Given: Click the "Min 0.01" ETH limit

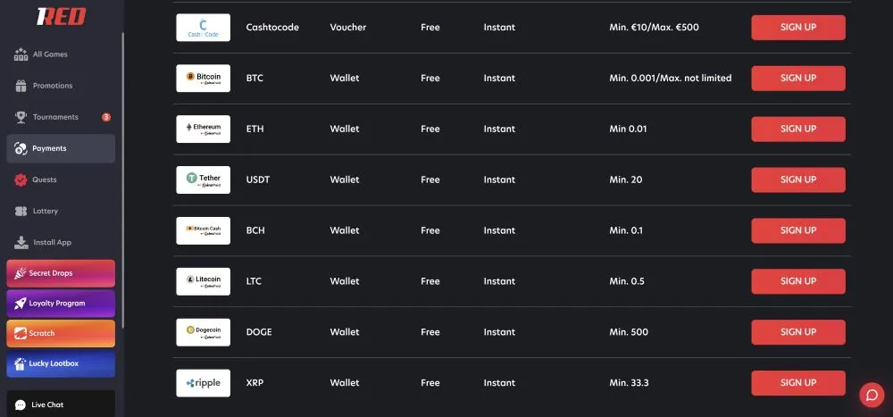Looking at the screenshot, I should click(628, 129).
